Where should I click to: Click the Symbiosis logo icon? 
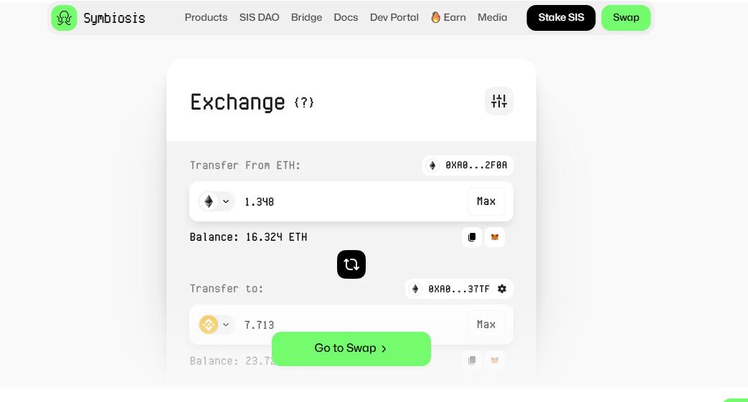[x=64, y=18]
